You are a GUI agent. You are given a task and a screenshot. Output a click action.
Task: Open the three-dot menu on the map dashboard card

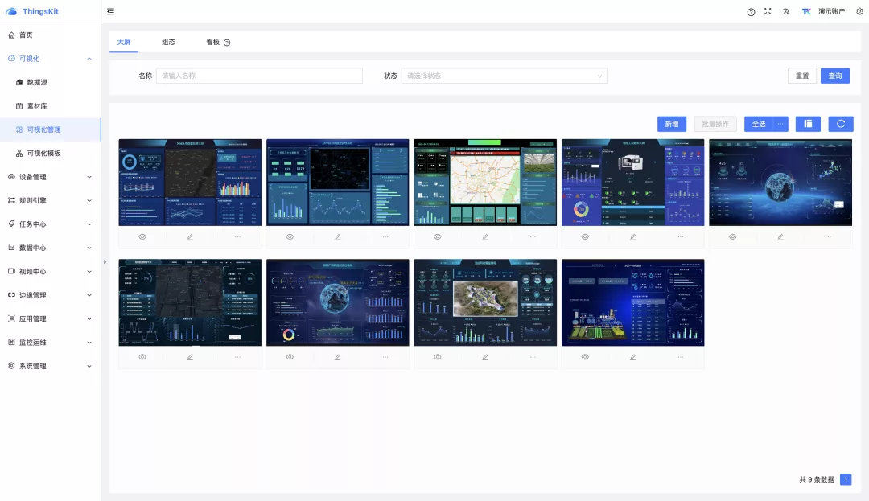pos(533,236)
